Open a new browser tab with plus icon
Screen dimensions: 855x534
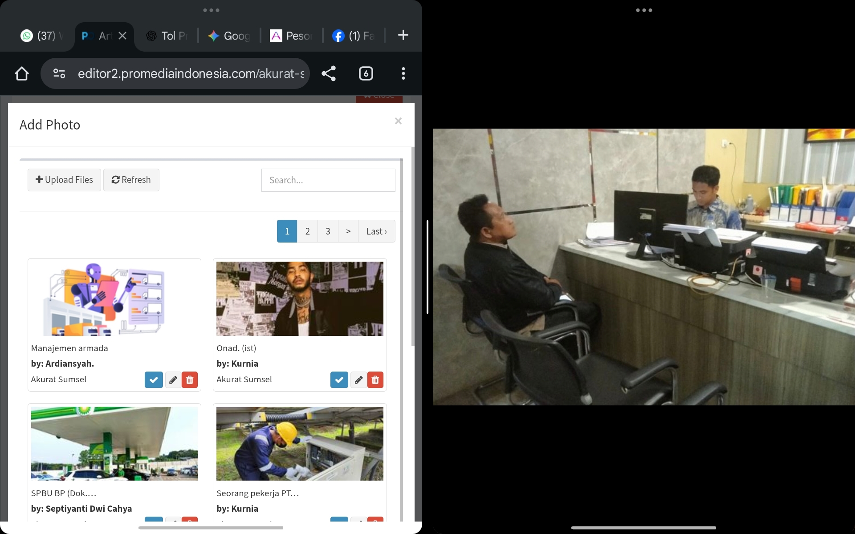point(403,35)
